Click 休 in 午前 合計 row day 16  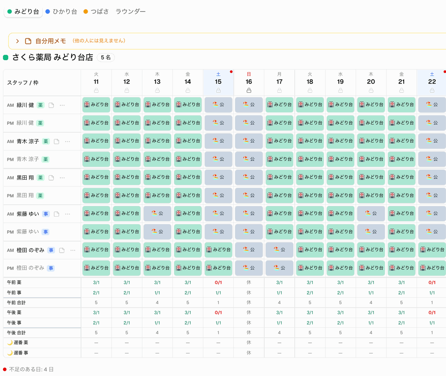pyautogui.click(x=249, y=303)
